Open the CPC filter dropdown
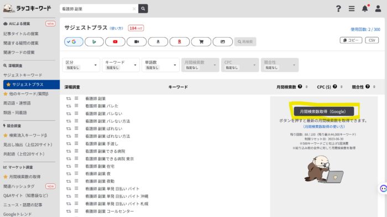 point(240,65)
